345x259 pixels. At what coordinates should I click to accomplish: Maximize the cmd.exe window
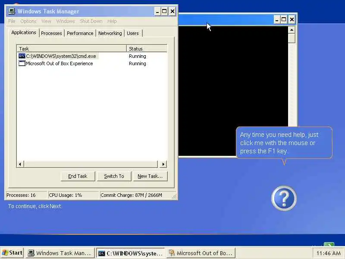click(x=284, y=19)
